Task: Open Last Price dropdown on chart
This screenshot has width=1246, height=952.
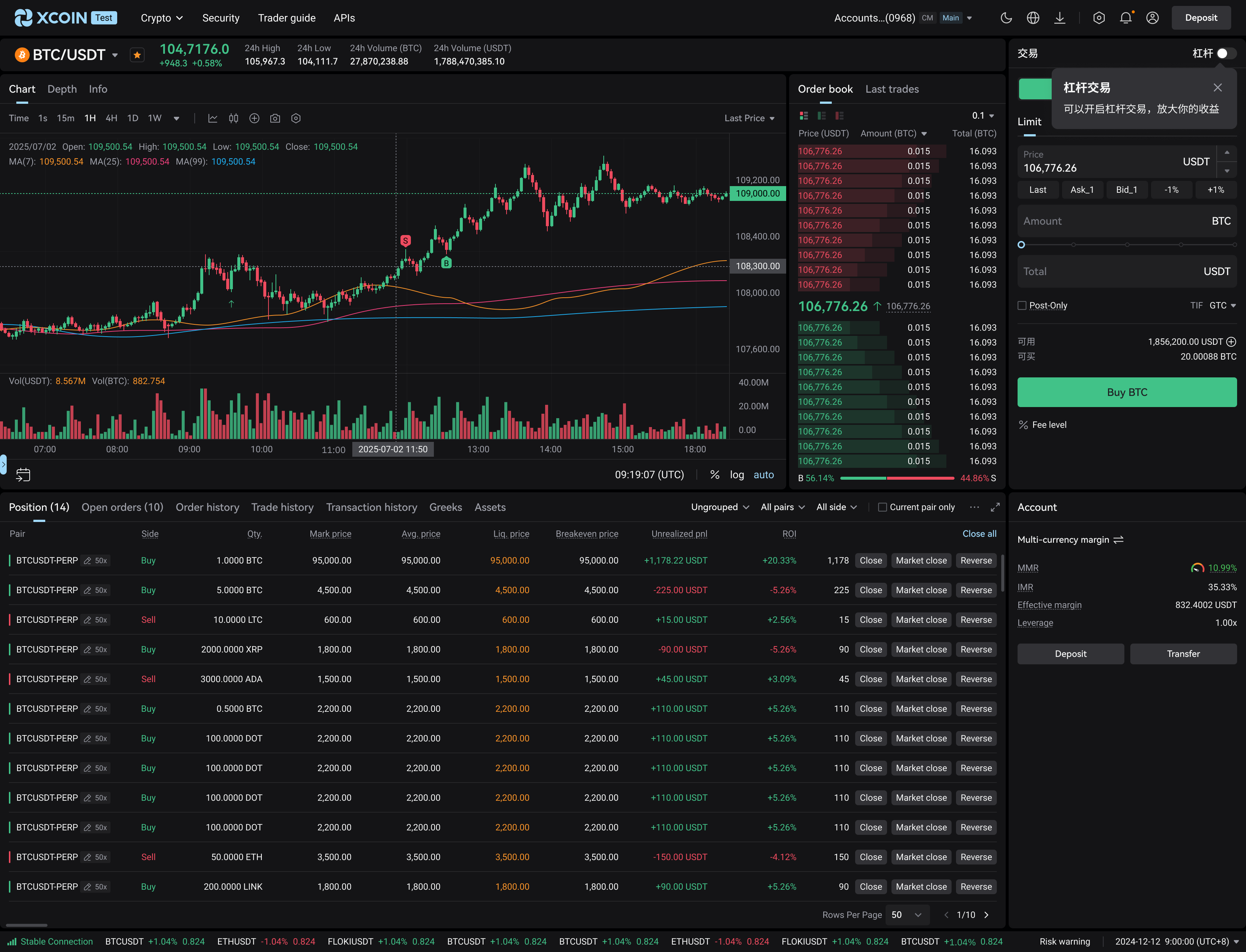Action: 749,118
